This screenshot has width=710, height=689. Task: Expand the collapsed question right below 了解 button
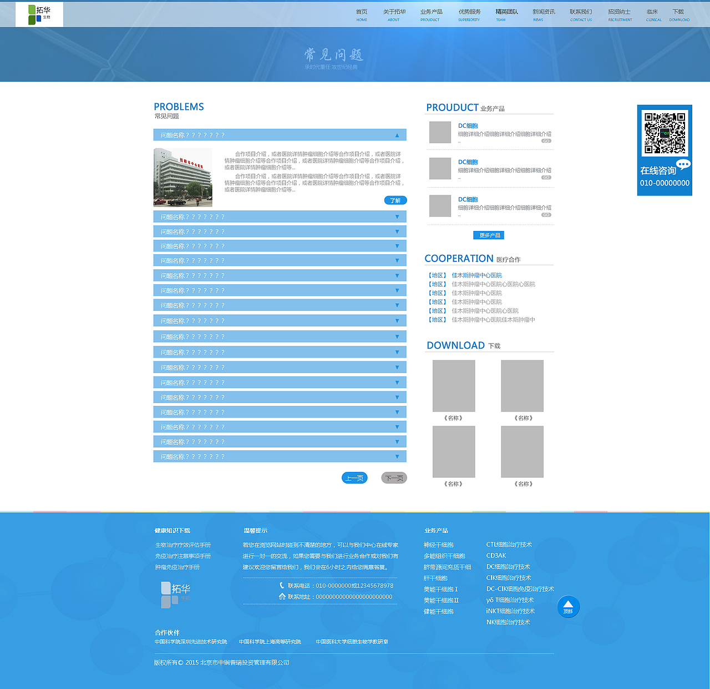point(280,217)
